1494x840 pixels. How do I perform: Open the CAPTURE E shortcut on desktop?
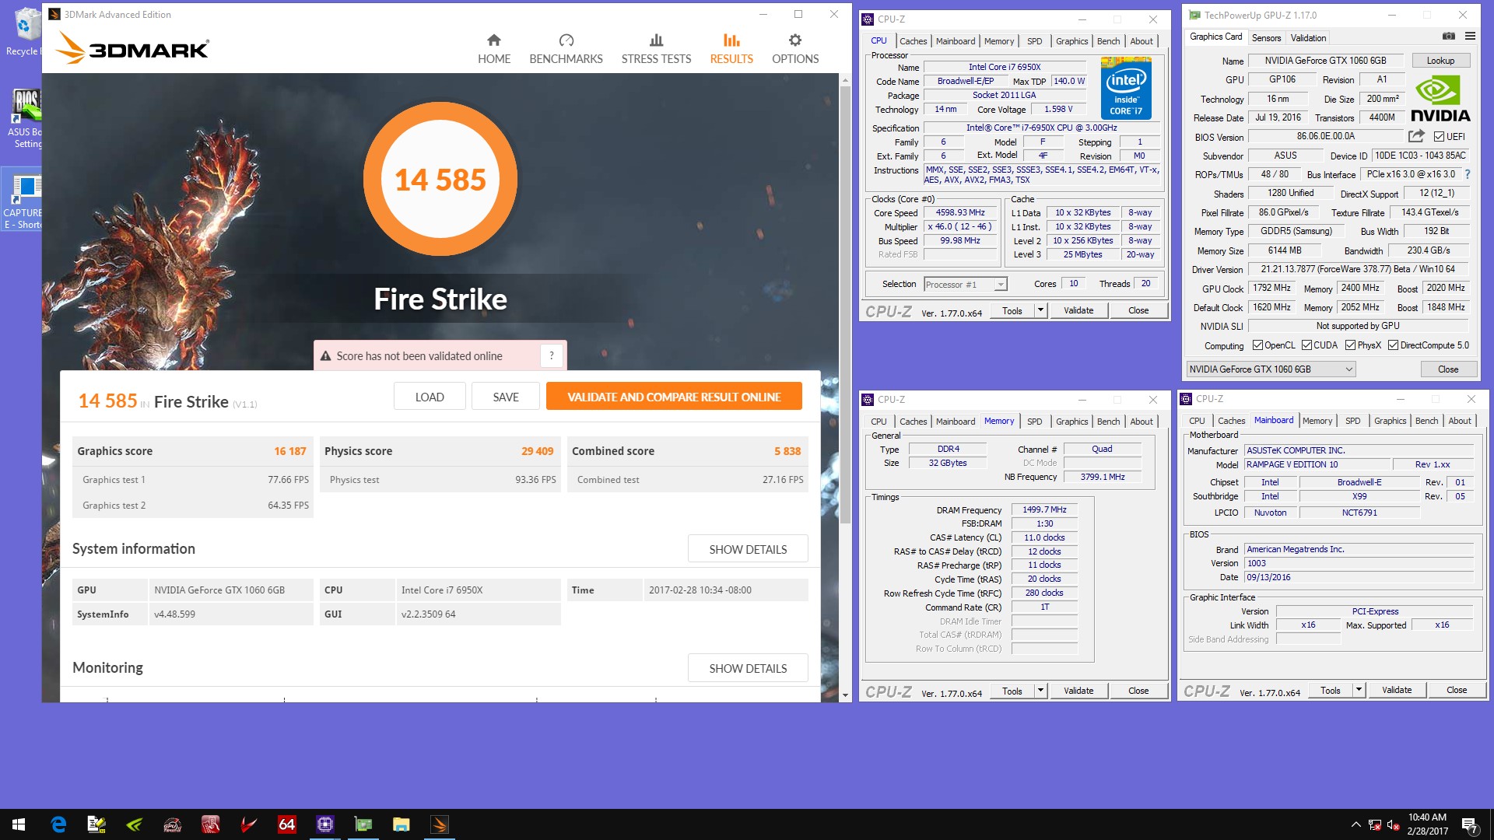[23, 201]
